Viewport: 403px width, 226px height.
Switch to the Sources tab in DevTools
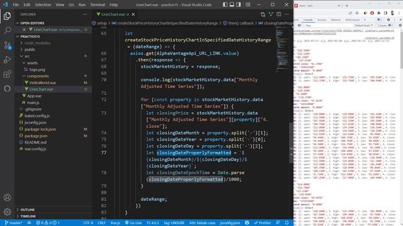click(x=321, y=19)
